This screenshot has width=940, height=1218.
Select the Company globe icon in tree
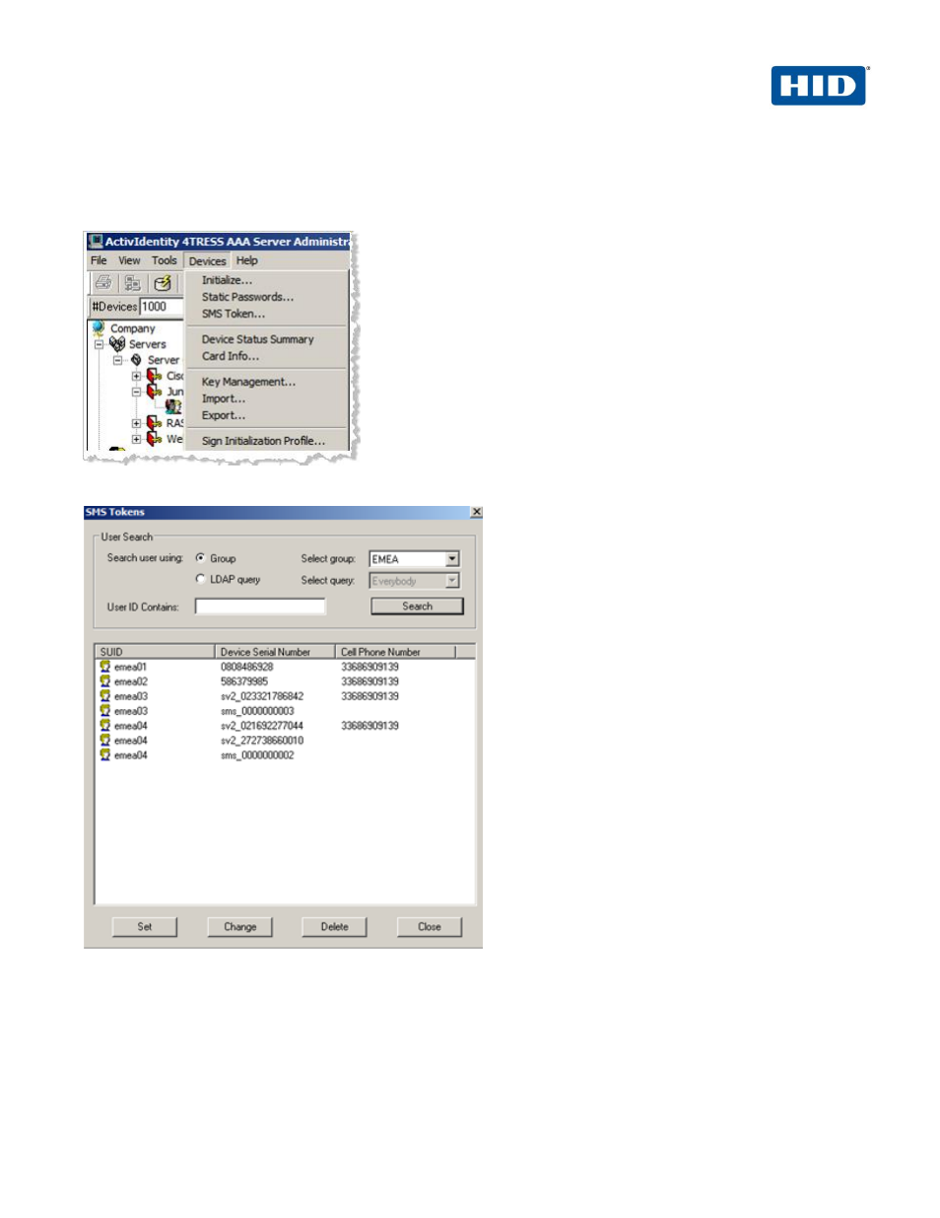click(x=99, y=328)
